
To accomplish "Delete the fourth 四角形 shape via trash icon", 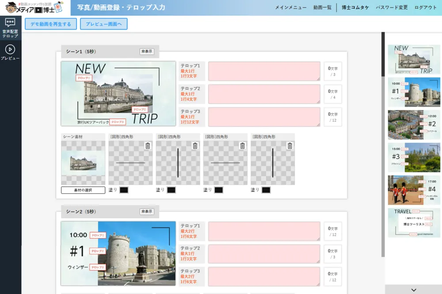I will [x=290, y=146].
